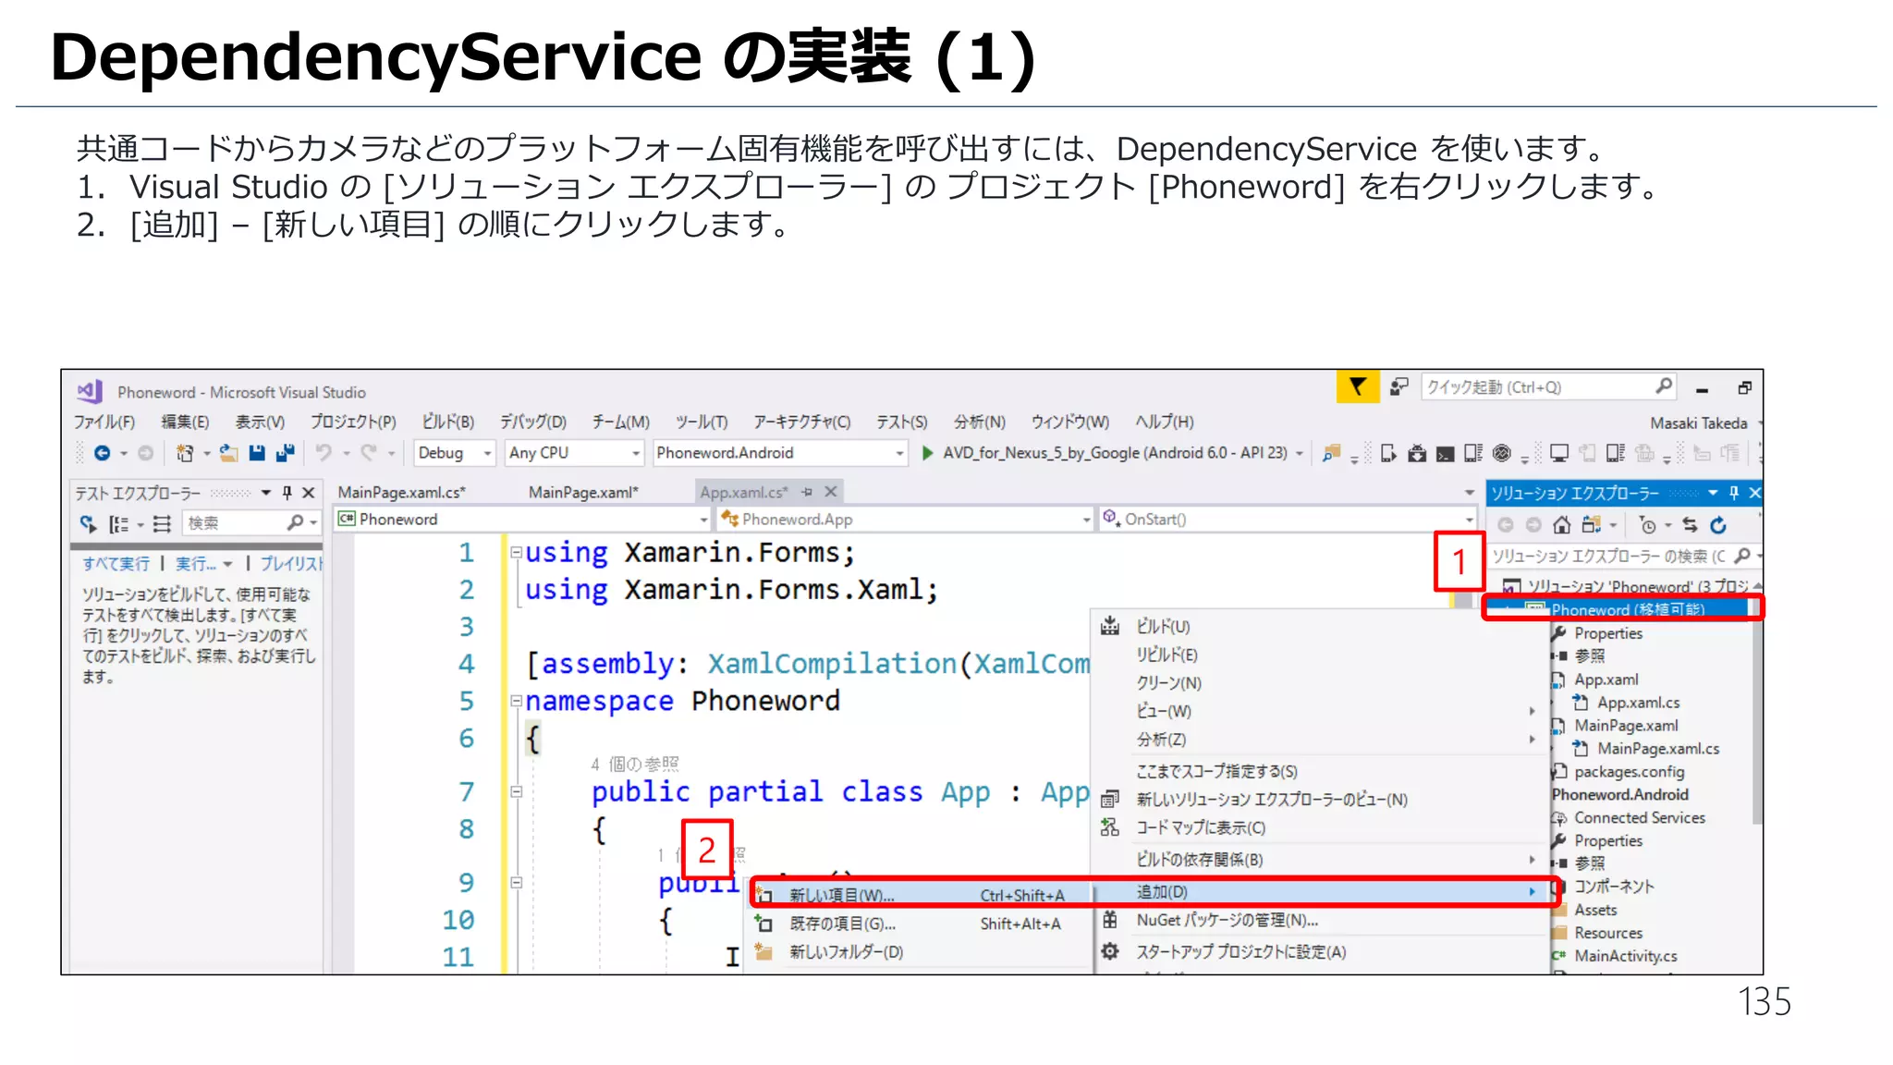
Task: Click the playlist list icon in Test Explorer
Action: 162,524
